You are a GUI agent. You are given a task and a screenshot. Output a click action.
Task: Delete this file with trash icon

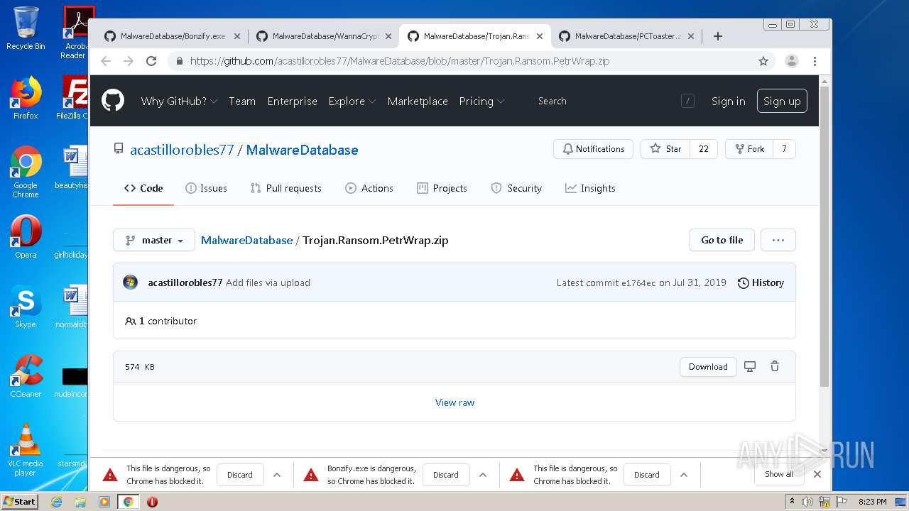(775, 367)
